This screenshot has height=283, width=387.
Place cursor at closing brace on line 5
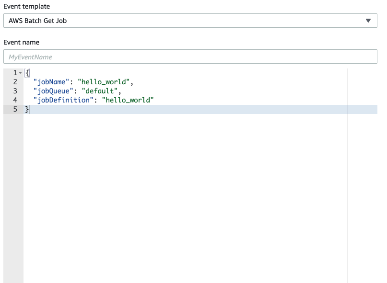click(x=27, y=109)
